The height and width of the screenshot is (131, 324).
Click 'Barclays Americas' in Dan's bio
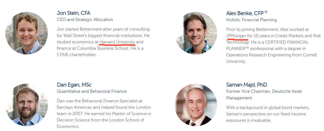(x=74, y=107)
